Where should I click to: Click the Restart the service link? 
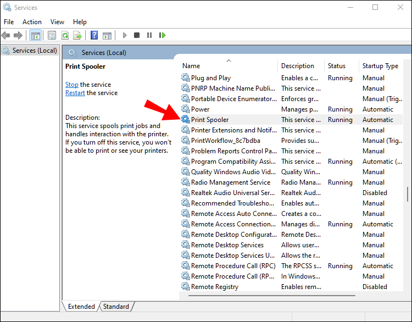pos(75,93)
